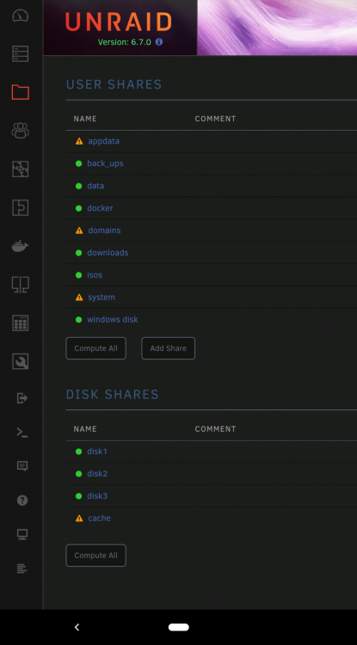Open the windows disk share
The image size is (357, 645).
(x=113, y=319)
